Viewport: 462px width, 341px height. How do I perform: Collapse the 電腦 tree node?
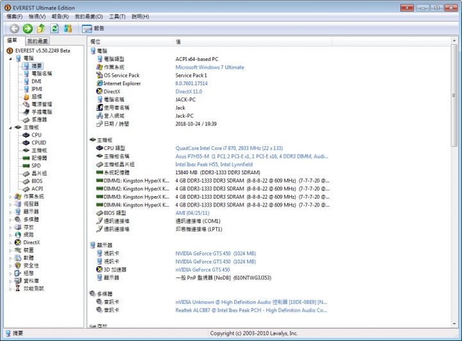click(x=10, y=58)
